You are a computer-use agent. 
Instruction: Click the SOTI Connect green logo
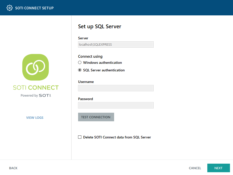click(x=36, y=67)
